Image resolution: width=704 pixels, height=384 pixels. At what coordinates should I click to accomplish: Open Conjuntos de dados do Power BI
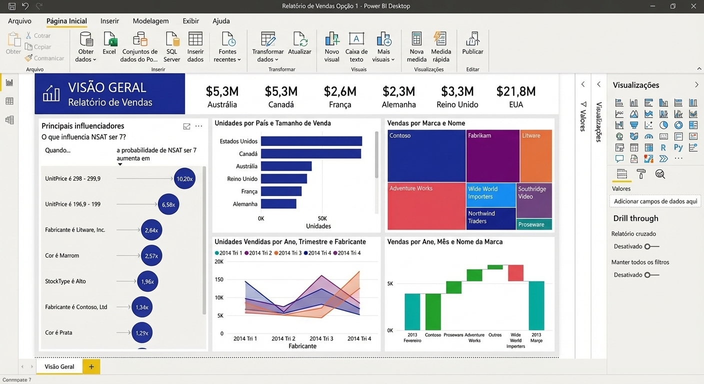(139, 39)
